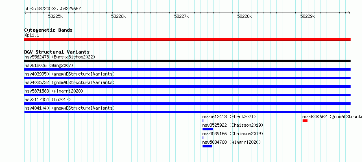Click the Cytogenetic Bands track title
The image size is (362, 162).
click(x=48, y=30)
